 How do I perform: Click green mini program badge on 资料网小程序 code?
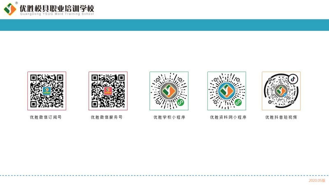point(238,102)
